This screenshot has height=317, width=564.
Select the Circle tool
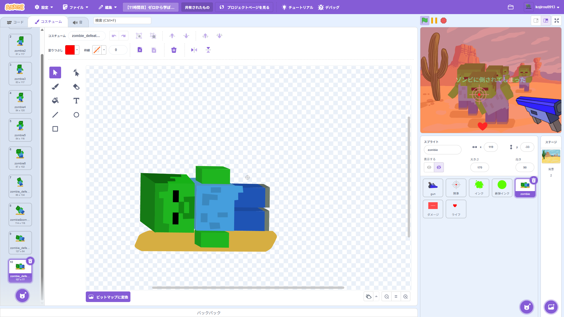(76, 115)
